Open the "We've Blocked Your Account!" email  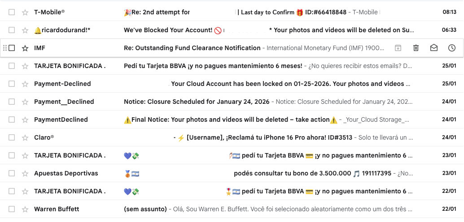(x=168, y=30)
